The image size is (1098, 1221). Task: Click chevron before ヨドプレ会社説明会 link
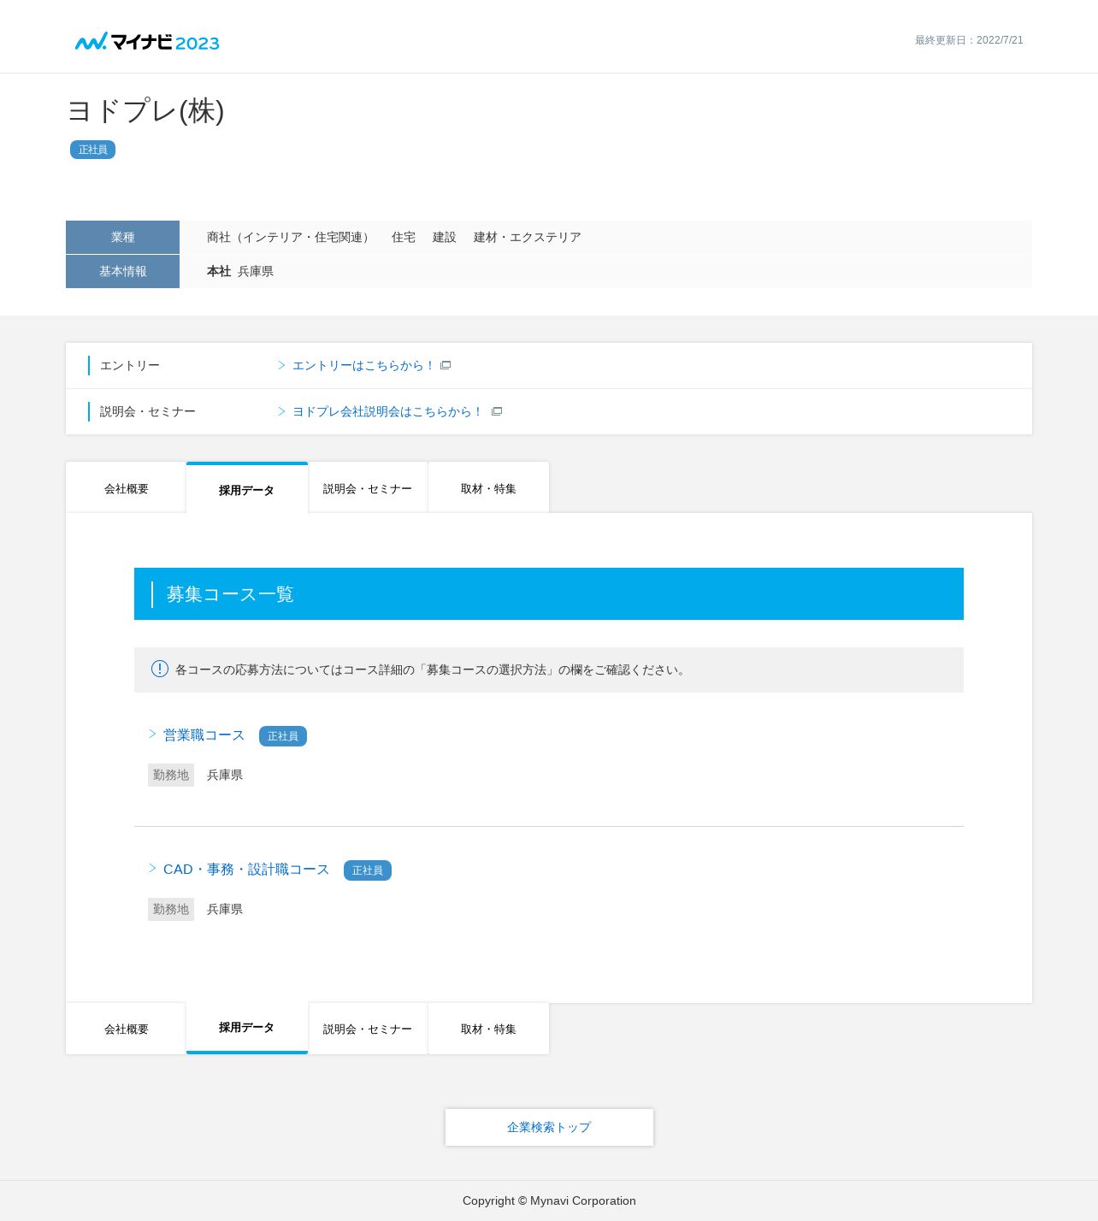281,411
